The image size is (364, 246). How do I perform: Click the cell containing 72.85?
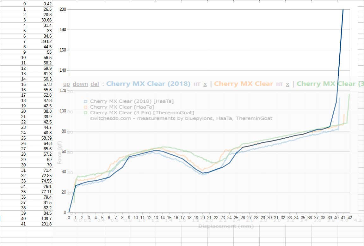[39, 176]
